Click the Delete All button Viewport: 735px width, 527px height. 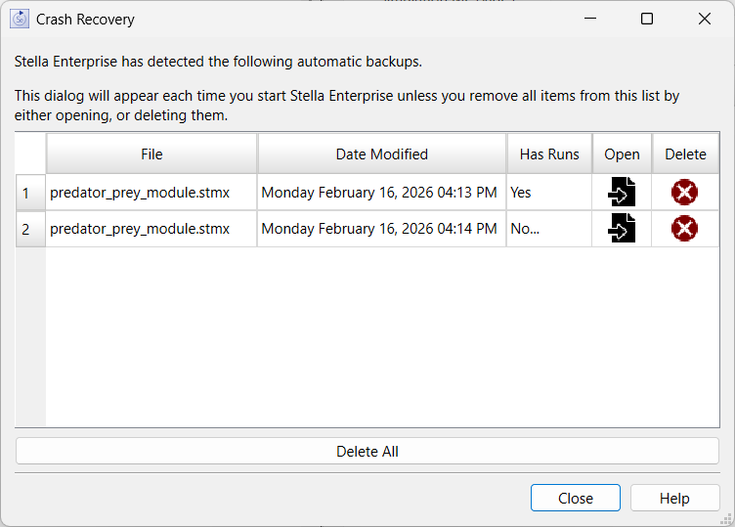[x=367, y=452]
